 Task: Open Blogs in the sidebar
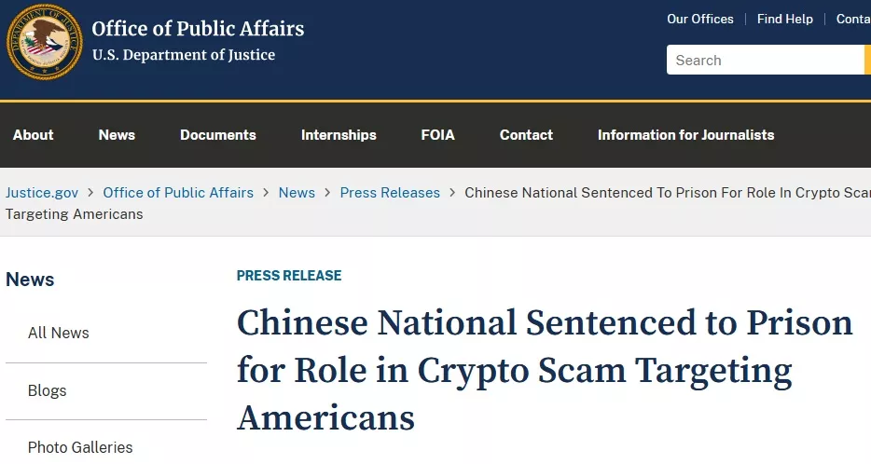coord(48,390)
